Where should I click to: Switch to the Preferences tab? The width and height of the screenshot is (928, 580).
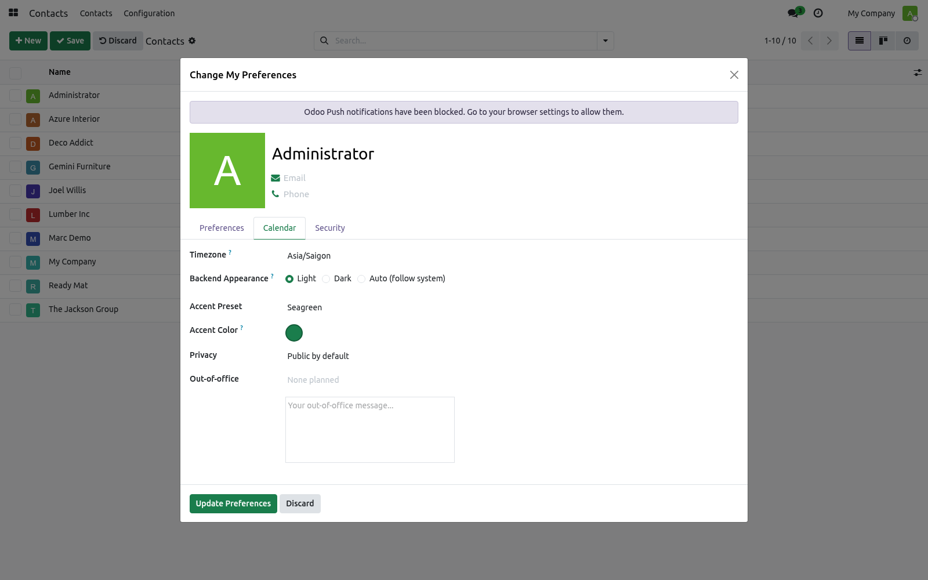pos(222,228)
